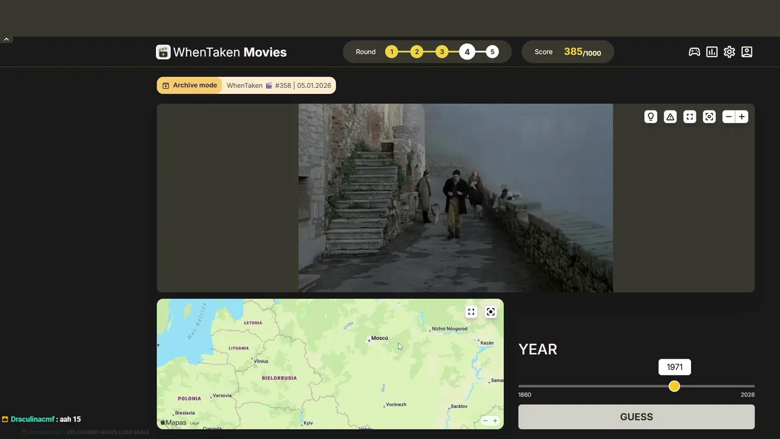This screenshot has width=780, height=439.
Task: Zoom out of the movie image
Action: pos(729,116)
